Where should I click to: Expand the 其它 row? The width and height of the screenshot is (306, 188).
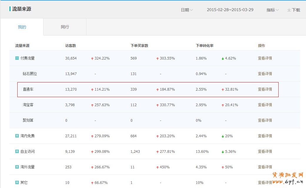click(17, 182)
